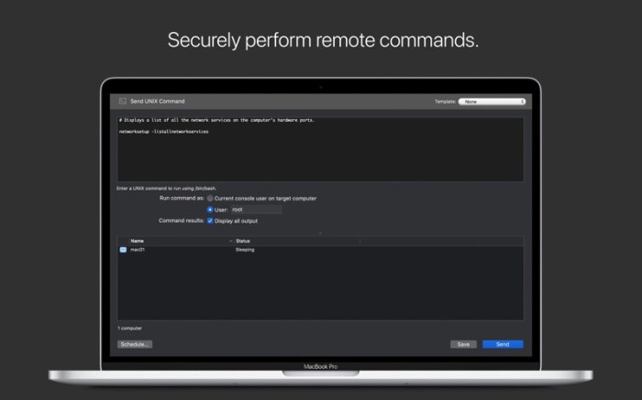Select the User radio button
642x400 pixels.
click(x=210, y=210)
